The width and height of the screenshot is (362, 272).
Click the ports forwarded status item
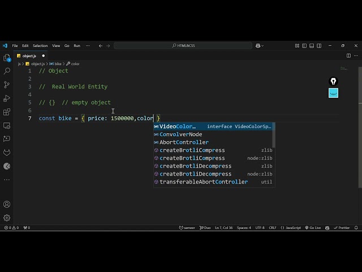(27, 228)
